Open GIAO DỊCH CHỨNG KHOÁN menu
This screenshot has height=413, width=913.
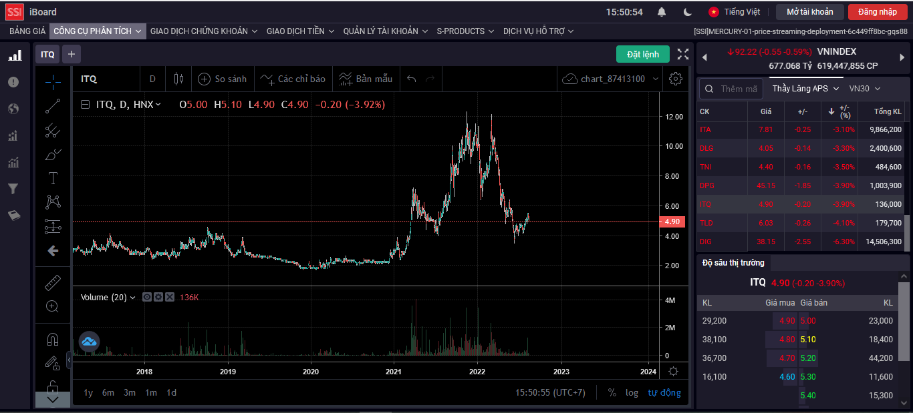coord(204,31)
